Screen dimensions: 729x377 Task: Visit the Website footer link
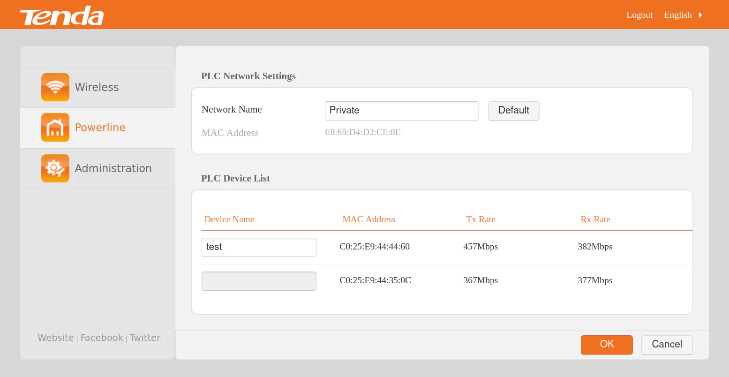pyautogui.click(x=55, y=338)
